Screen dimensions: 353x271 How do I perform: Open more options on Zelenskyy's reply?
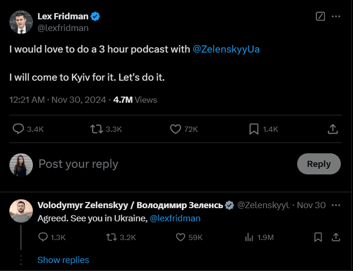point(336,205)
